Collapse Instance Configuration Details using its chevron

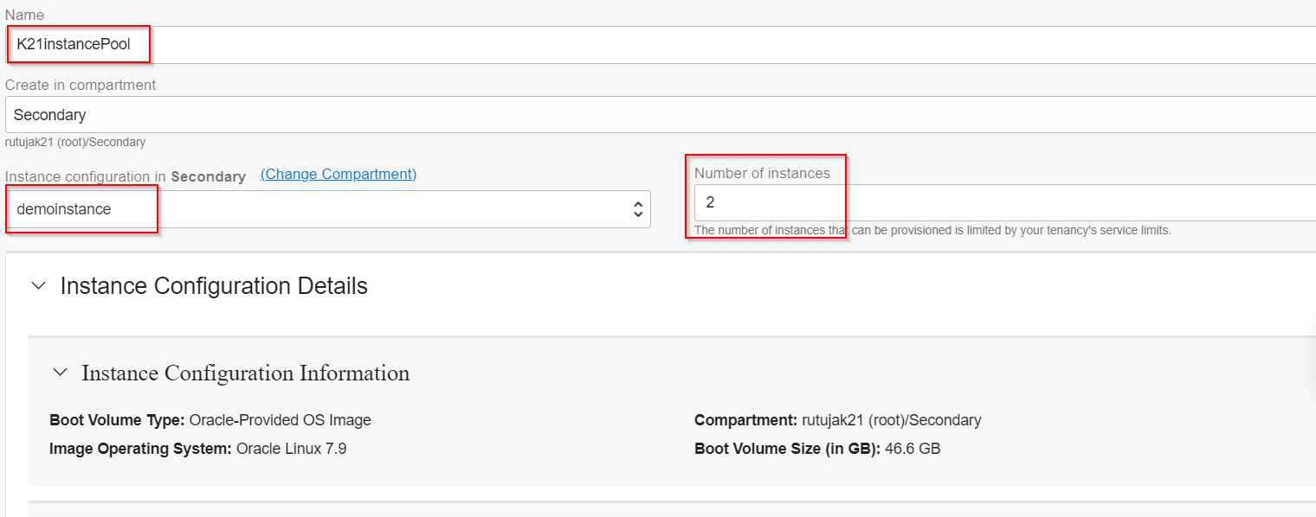[x=38, y=286]
